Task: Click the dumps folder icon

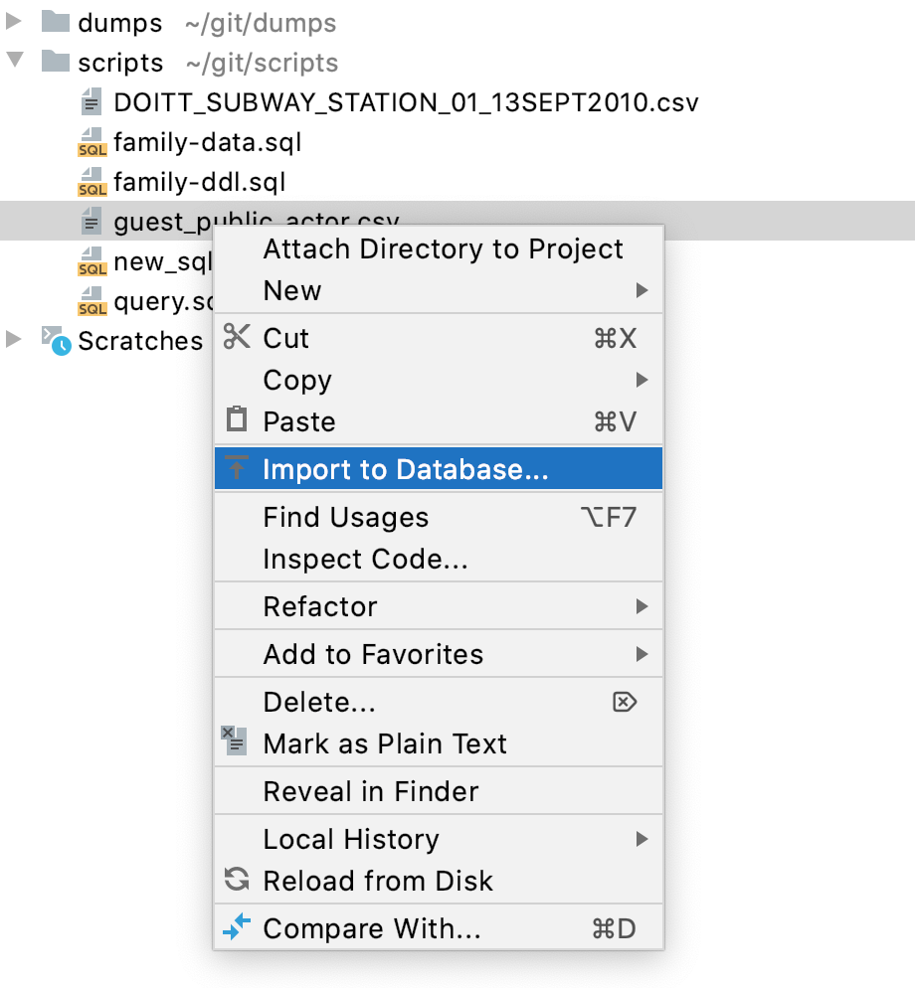Action: (56, 22)
